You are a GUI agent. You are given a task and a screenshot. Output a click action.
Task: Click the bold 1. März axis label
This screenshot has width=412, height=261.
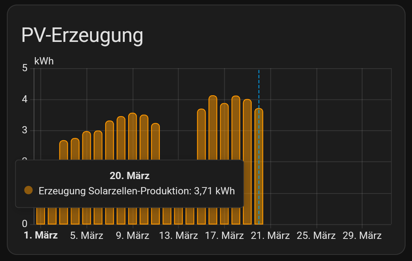[41, 235]
